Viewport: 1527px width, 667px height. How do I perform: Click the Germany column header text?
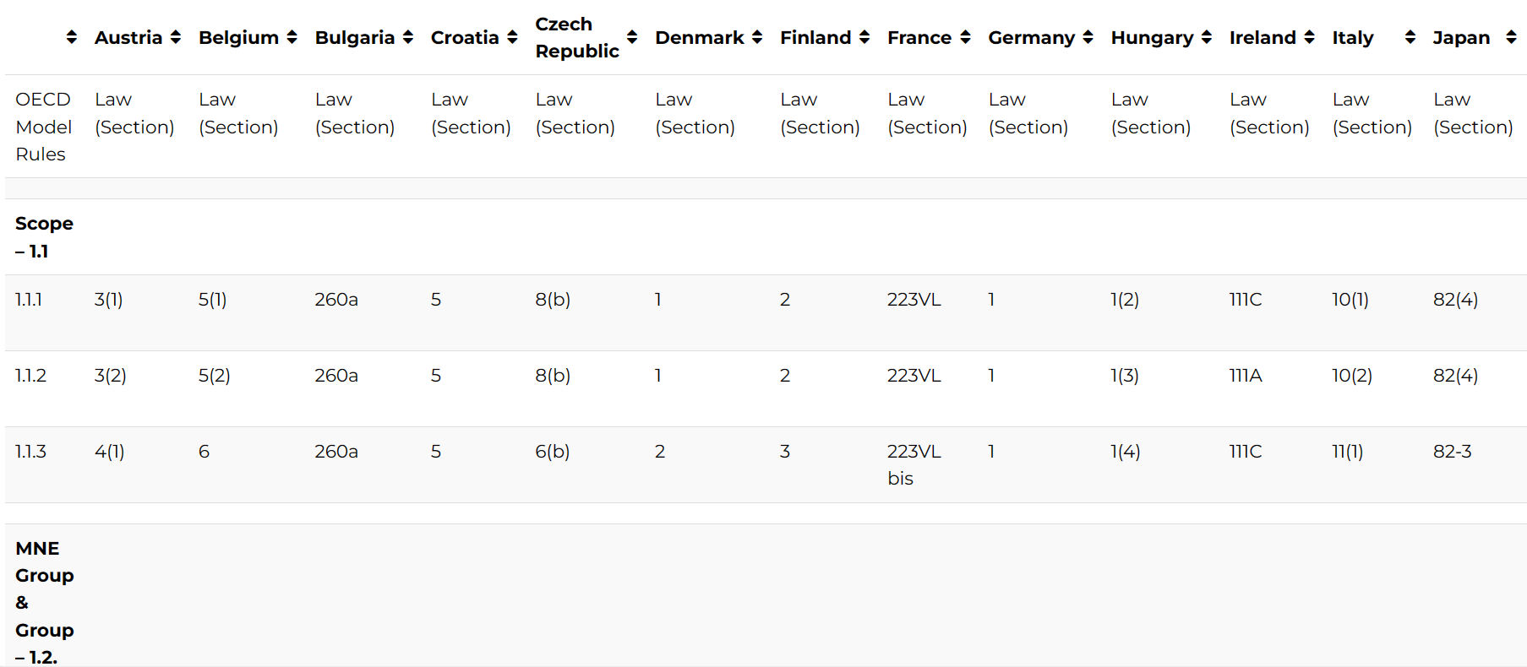[x=1031, y=37]
